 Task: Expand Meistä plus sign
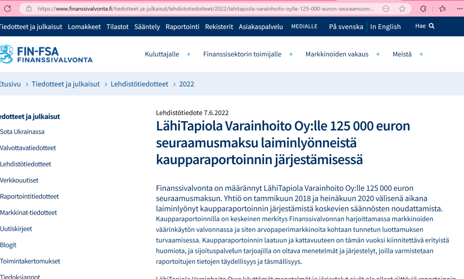point(421,54)
